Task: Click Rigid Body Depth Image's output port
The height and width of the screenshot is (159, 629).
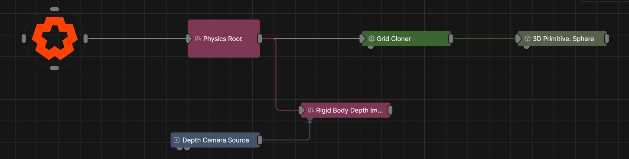Action: (x=390, y=110)
